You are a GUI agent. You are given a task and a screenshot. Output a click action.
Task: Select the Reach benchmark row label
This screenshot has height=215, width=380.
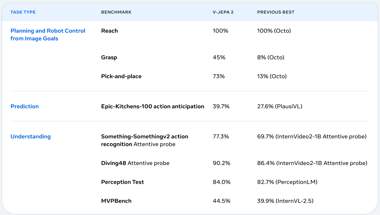pyautogui.click(x=109, y=31)
